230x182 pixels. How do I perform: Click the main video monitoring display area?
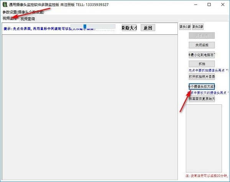(90, 107)
